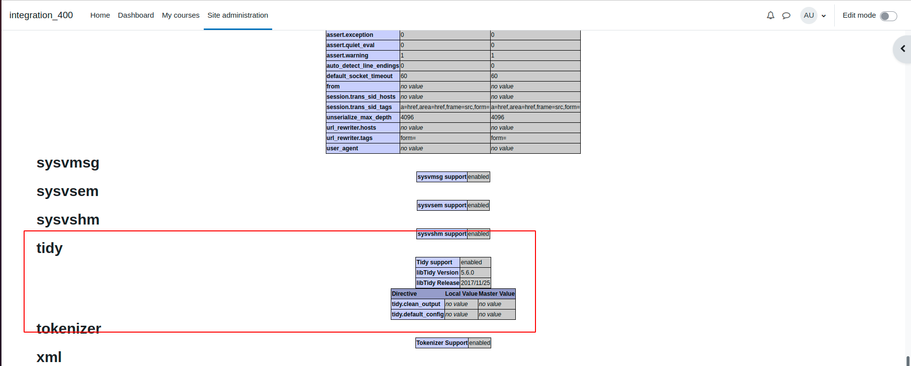Click the local value 60 for default_socket_timeout
This screenshot has width=911, height=366.
click(445, 76)
